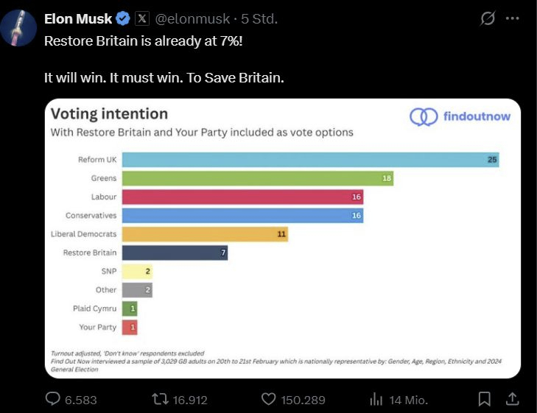Open Grok explanation icon for this post
Viewport: 537px width, 413px height.
tap(487, 19)
